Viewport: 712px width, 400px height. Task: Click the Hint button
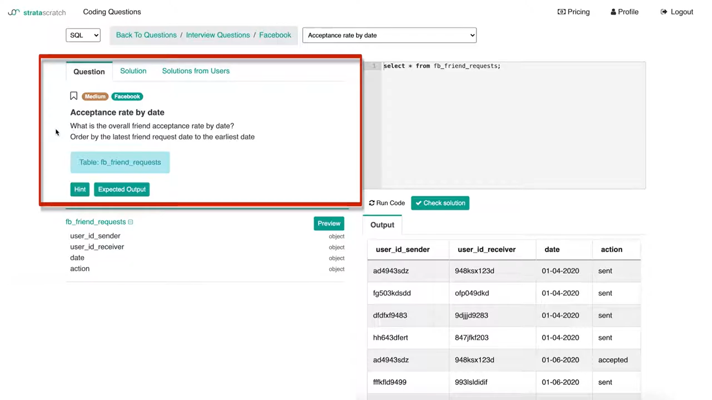tap(80, 189)
